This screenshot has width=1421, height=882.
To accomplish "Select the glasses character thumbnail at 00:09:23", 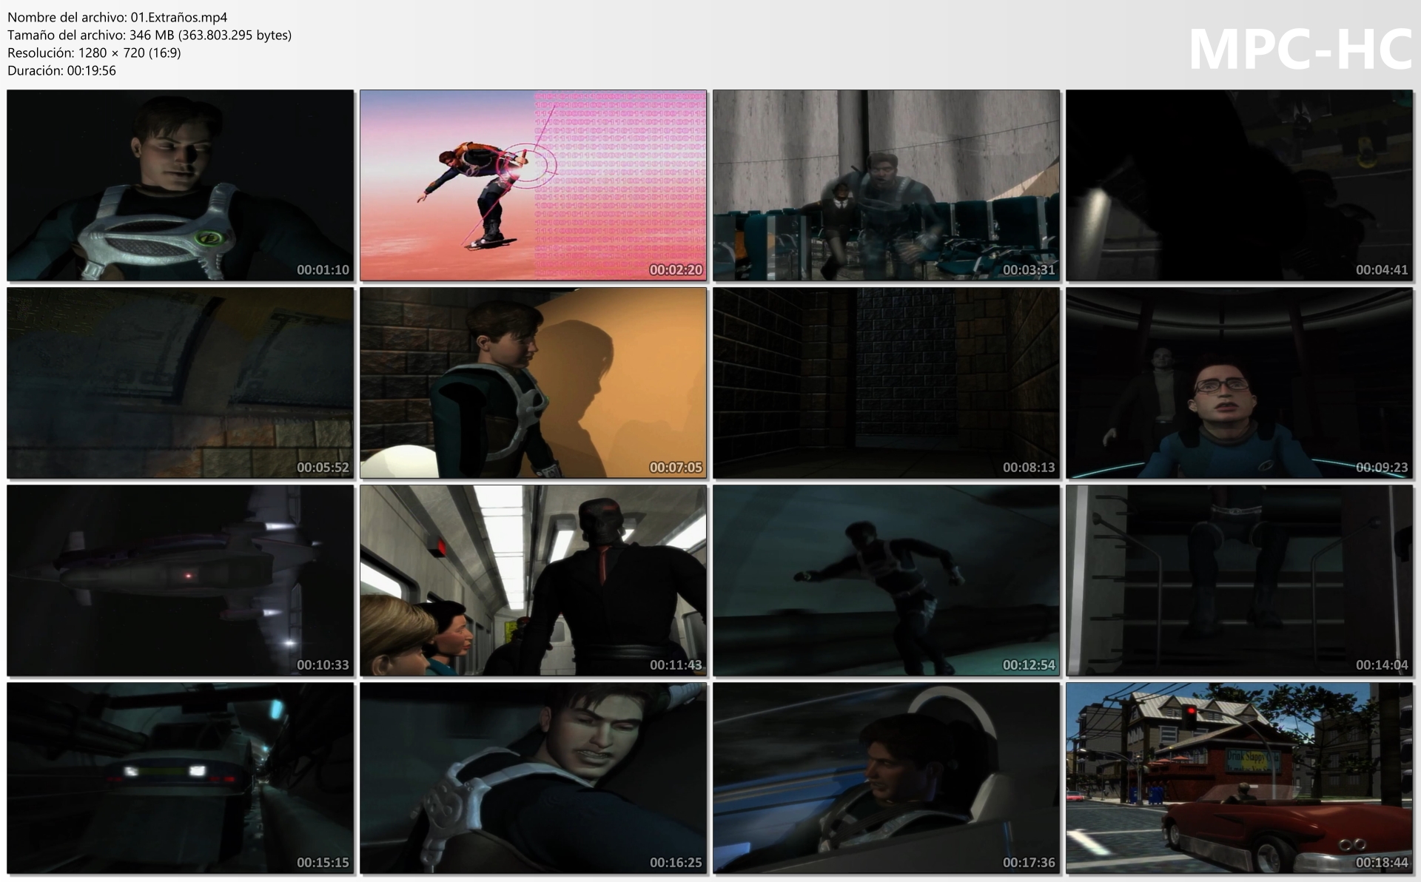I will tap(1239, 383).
